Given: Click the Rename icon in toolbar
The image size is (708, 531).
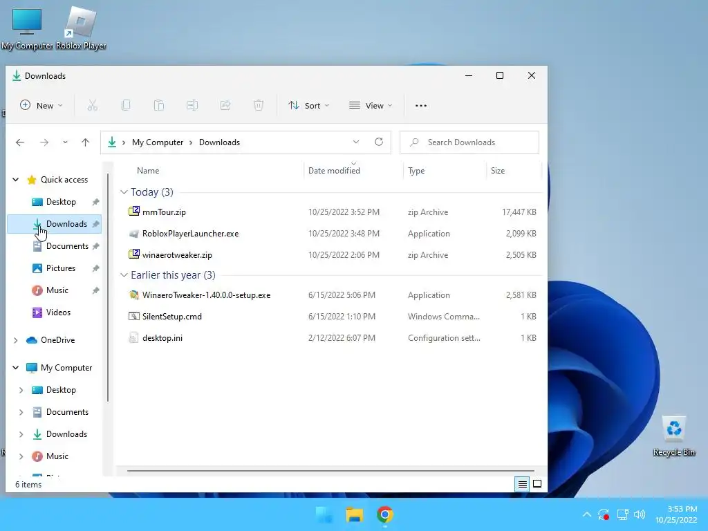Looking at the screenshot, I should pyautogui.click(x=192, y=105).
